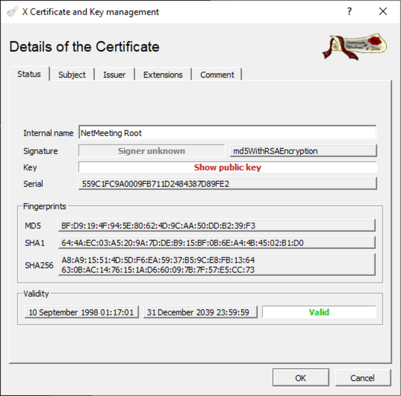Screen dimensions: 401x396
Task: Click the 31 December 2039 expiry date
Action: click(x=200, y=312)
